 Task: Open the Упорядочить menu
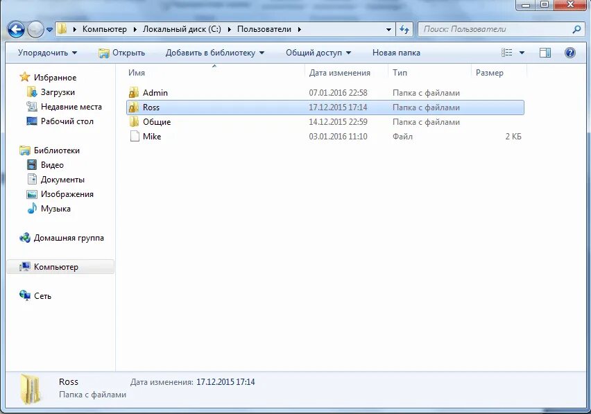coord(47,53)
